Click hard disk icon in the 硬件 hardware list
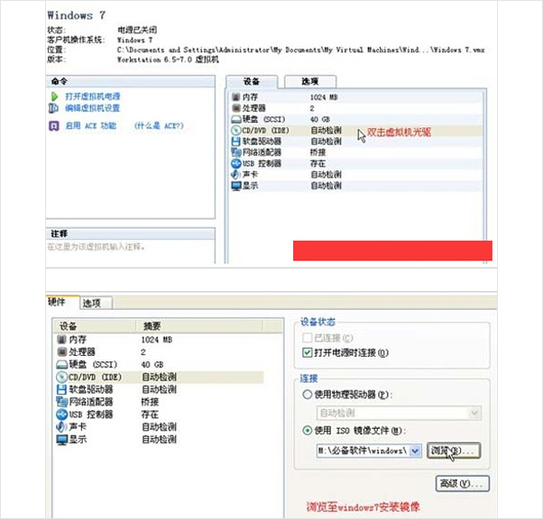This screenshot has height=519, width=543. point(61,364)
